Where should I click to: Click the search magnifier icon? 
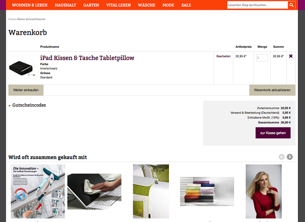(x=291, y=5)
